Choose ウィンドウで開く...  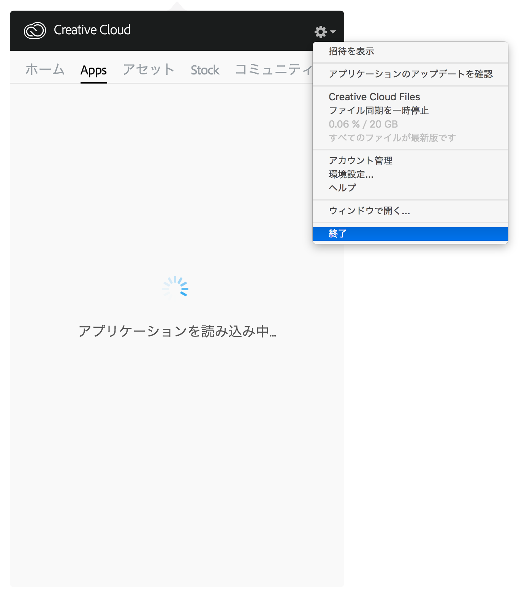click(x=410, y=211)
